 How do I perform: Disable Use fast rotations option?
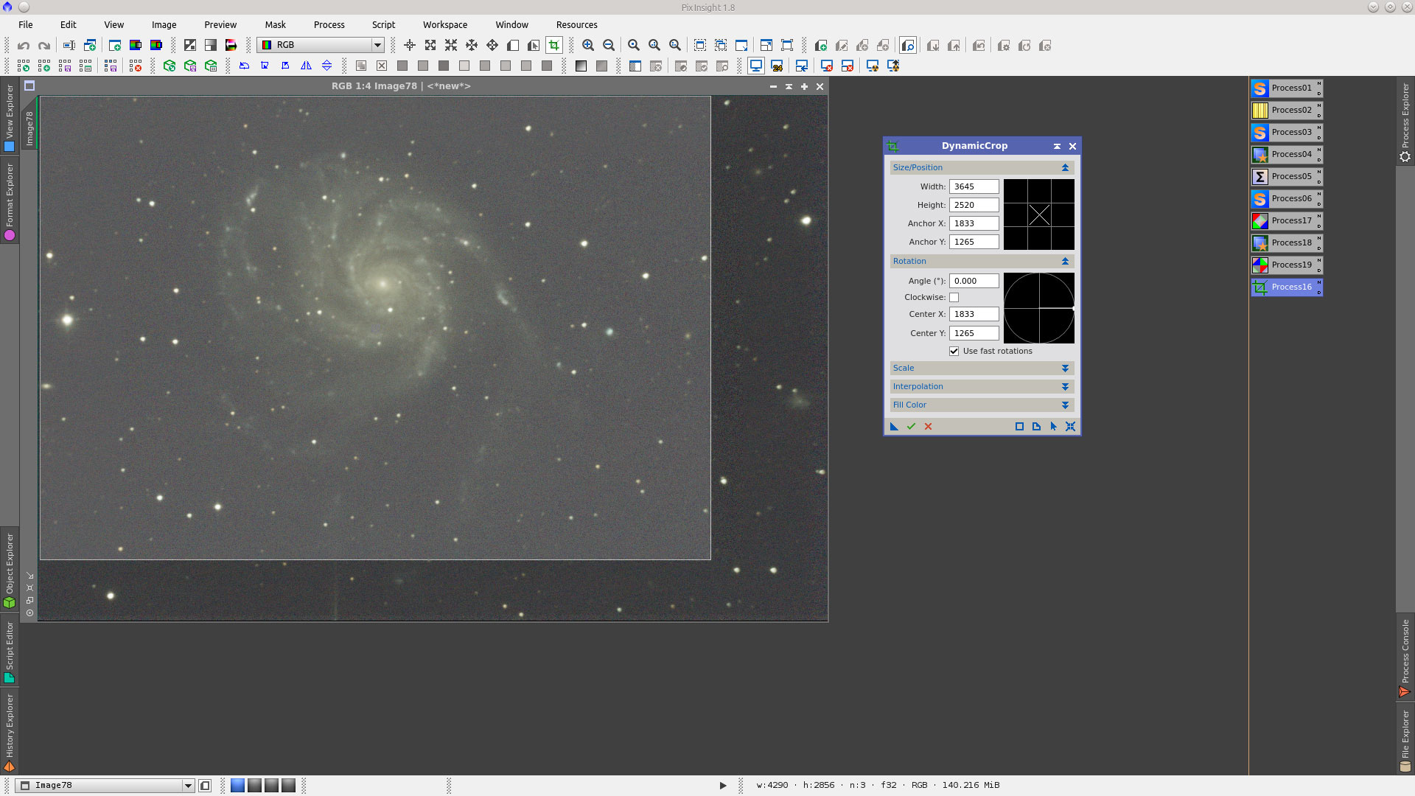tap(954, 351)
